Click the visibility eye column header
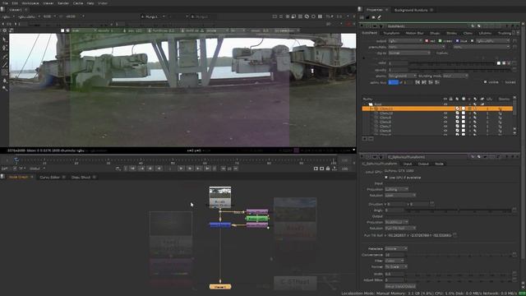The height and width of the screenshot is (296, 526). pyautogui.click(x=445, y=99)
